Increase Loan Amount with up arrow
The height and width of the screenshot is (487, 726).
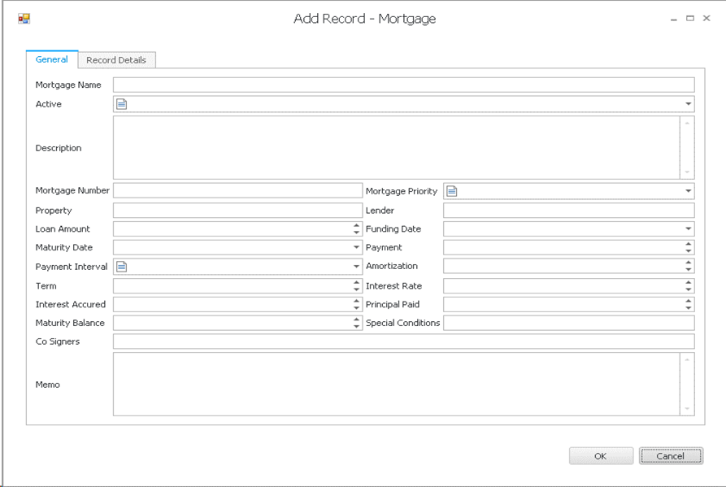[356, 225]
